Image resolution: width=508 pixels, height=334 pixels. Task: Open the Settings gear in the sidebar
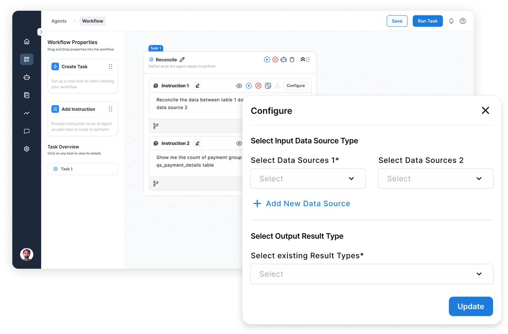pos(27,149)
